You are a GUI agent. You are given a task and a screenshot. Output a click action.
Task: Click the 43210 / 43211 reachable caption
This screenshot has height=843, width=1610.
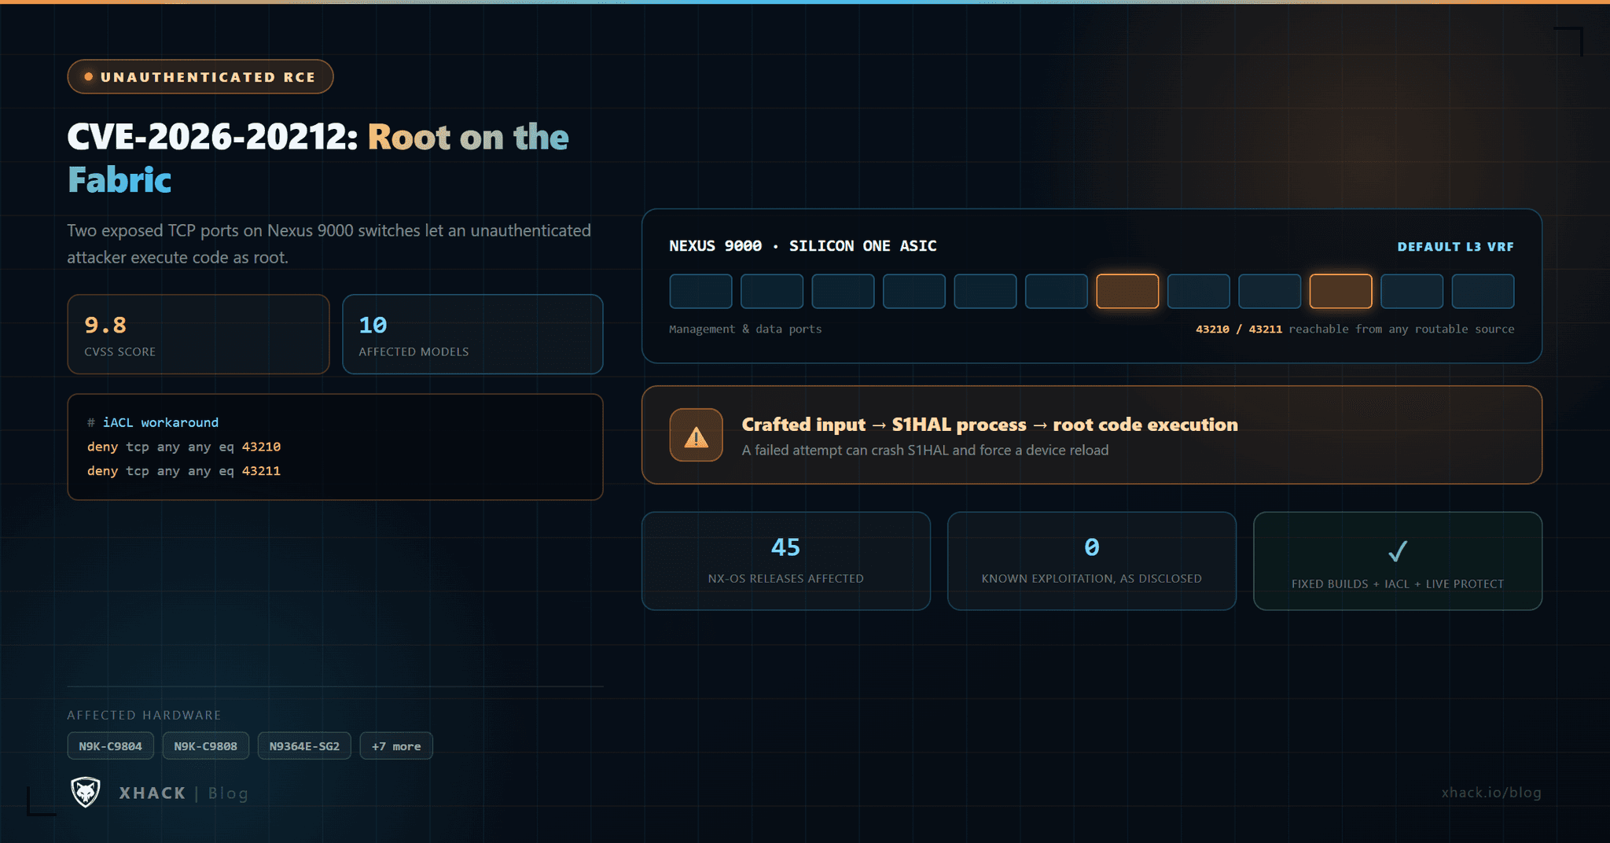(1355, 329)
